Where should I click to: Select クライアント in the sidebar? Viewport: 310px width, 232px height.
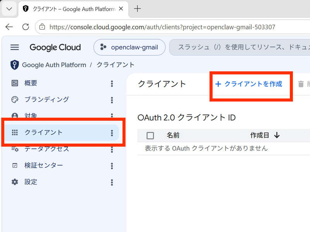[x=62, y=133]
